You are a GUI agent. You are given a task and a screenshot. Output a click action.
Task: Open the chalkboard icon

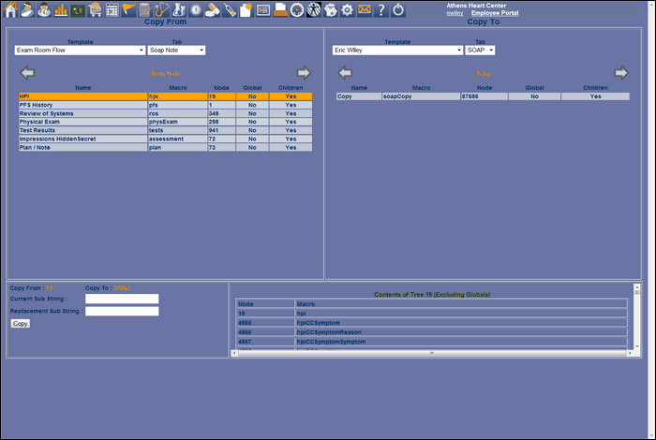click(x=78, y=9)
